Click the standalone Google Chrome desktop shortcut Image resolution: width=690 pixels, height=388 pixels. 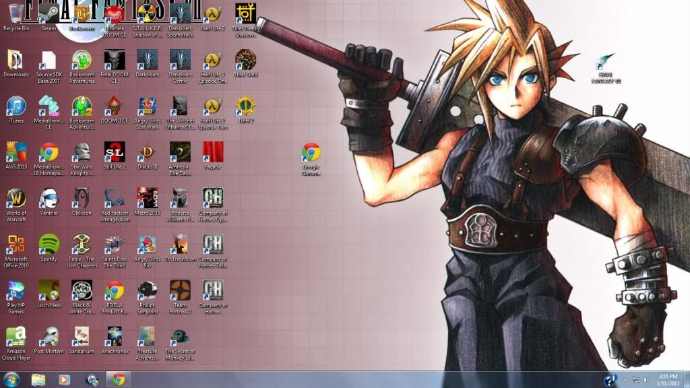tap(311, 153)
